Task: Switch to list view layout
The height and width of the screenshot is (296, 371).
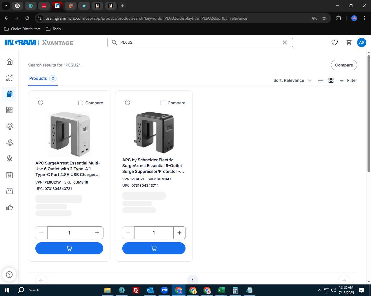Action: pyautogui.click(x=320, y=80)
